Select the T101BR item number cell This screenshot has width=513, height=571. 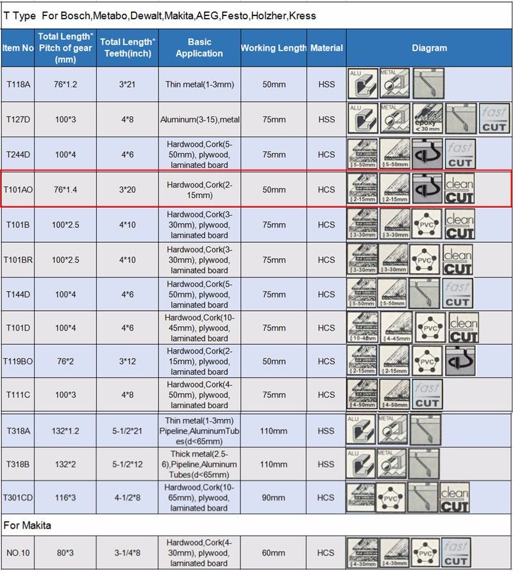(18, 260)
